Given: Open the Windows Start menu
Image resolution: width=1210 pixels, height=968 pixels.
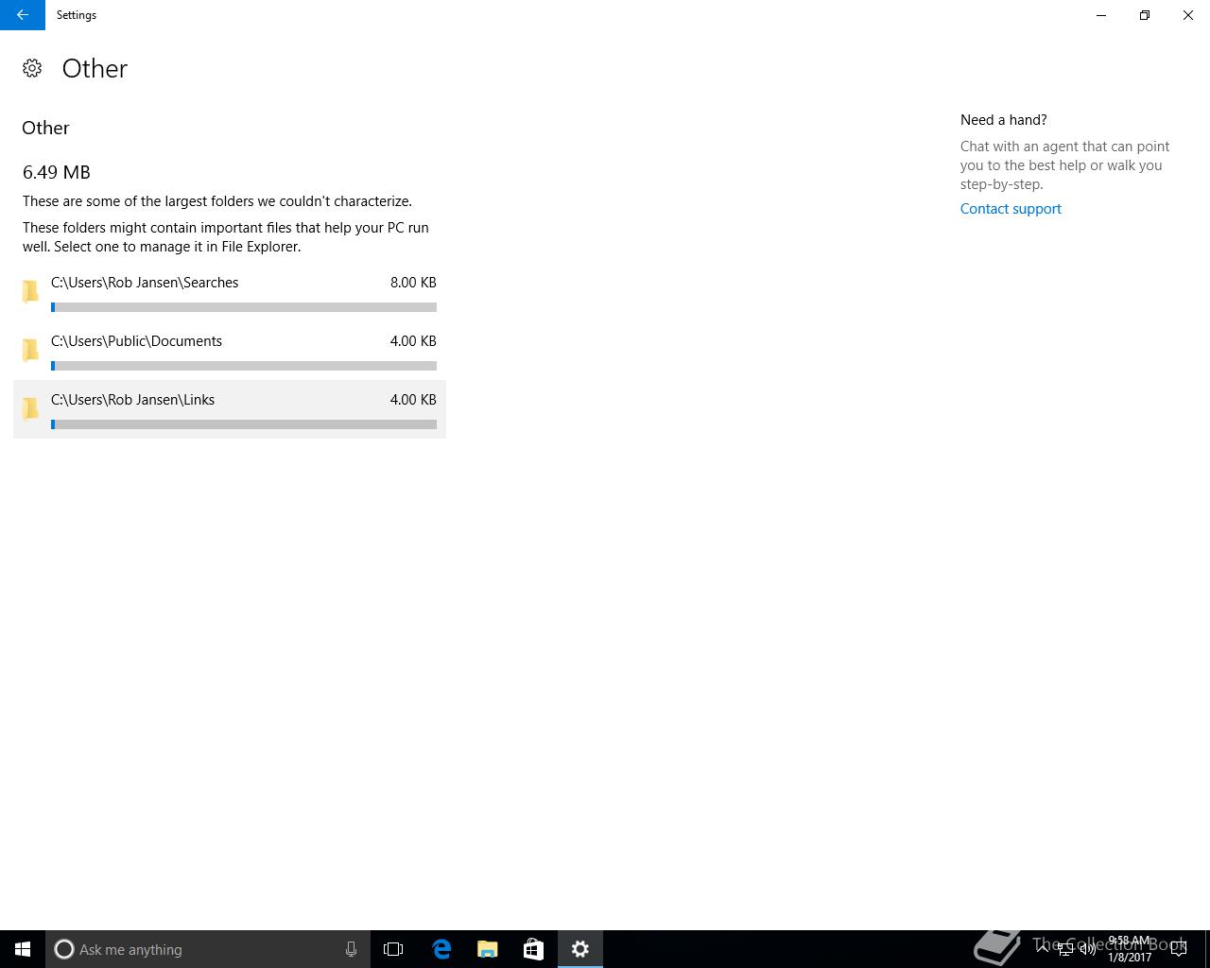Looking at the screenshot, I should pyautogui.click(x=23, y=949).
